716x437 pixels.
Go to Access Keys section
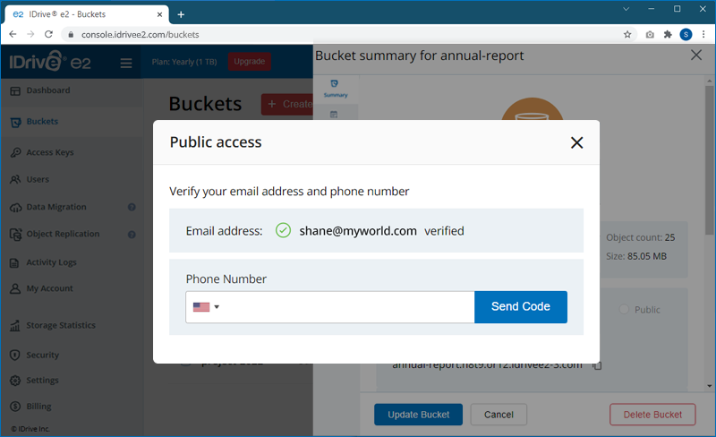tap(49, 152)
